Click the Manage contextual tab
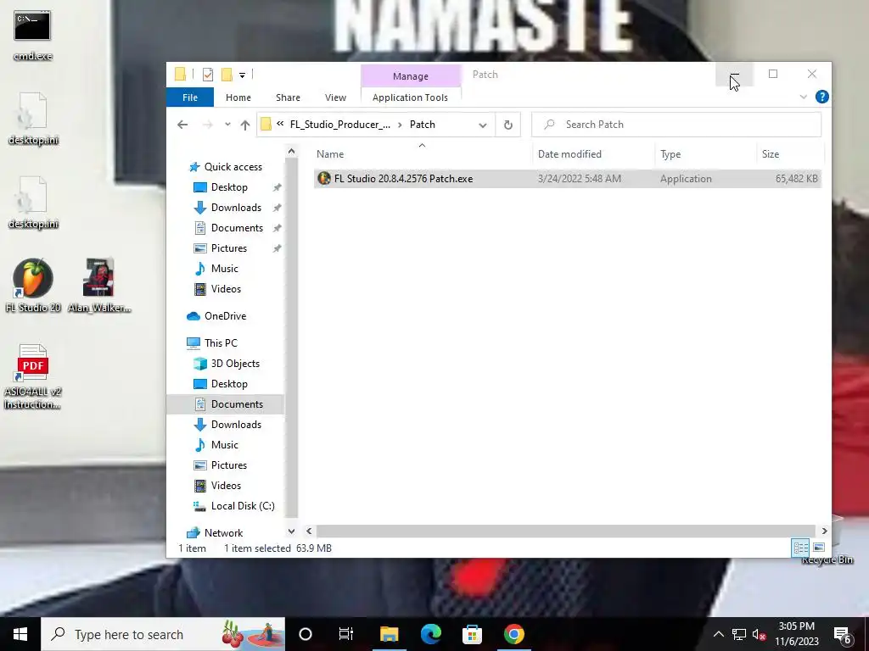869x651 pixels. 411,75
